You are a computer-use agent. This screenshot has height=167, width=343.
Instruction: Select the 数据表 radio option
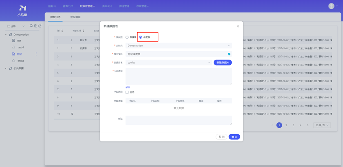(127, 37)
